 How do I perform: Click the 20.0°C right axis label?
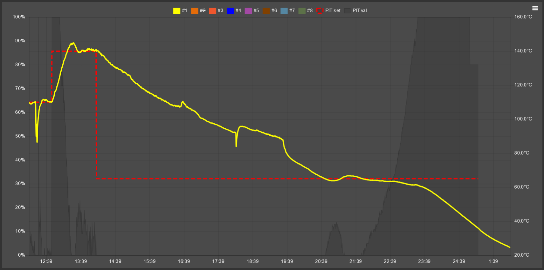pyautogui.click(x=522, y=255)
